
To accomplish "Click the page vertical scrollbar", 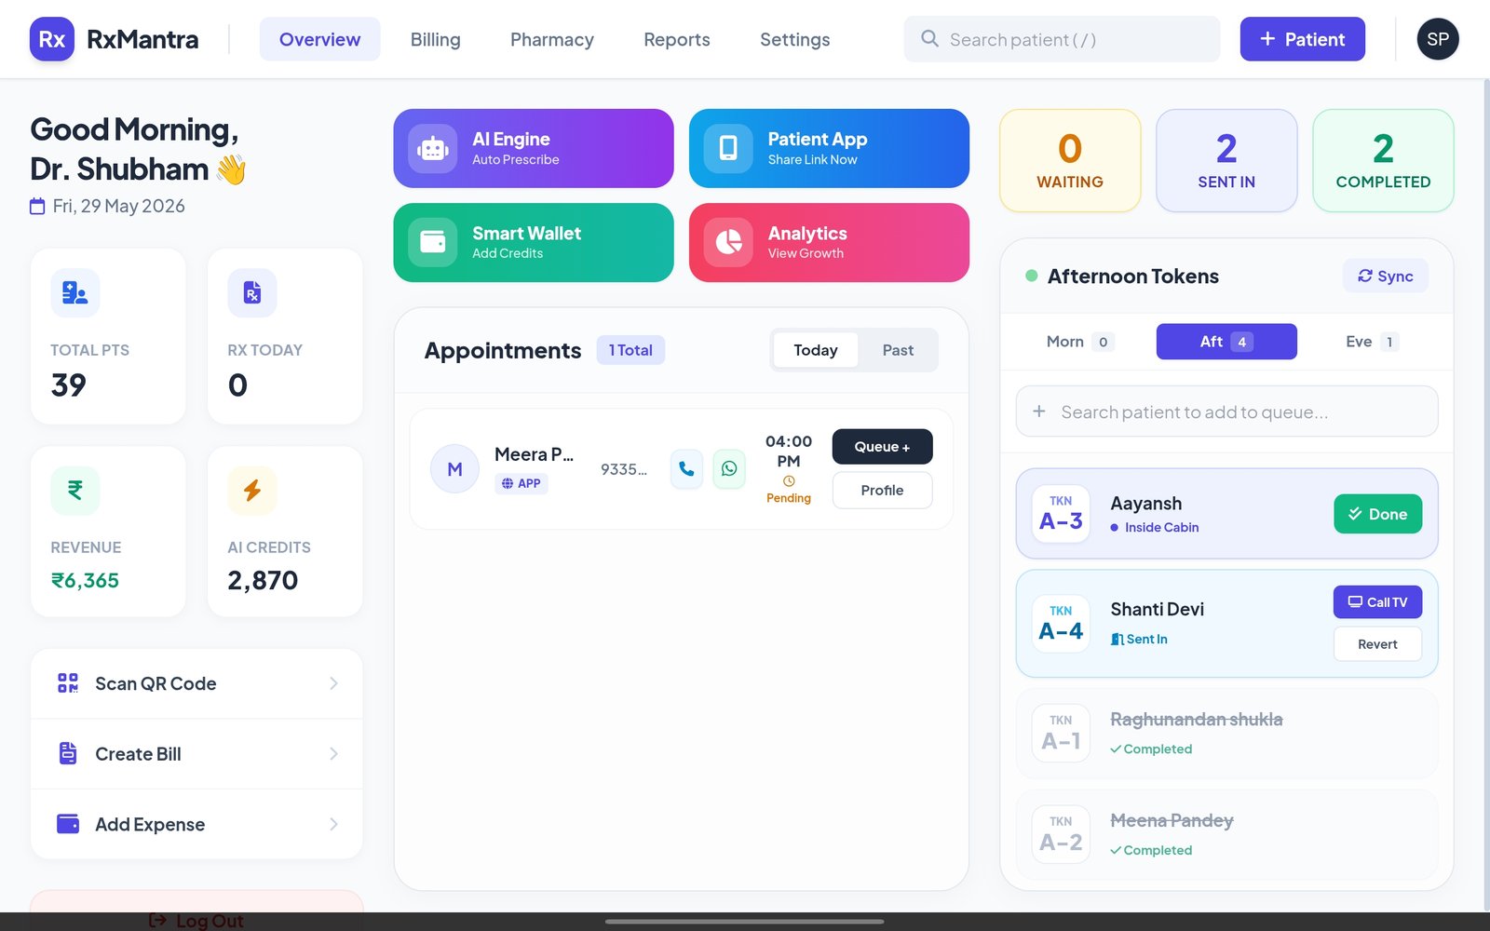I will point(1485,493).
